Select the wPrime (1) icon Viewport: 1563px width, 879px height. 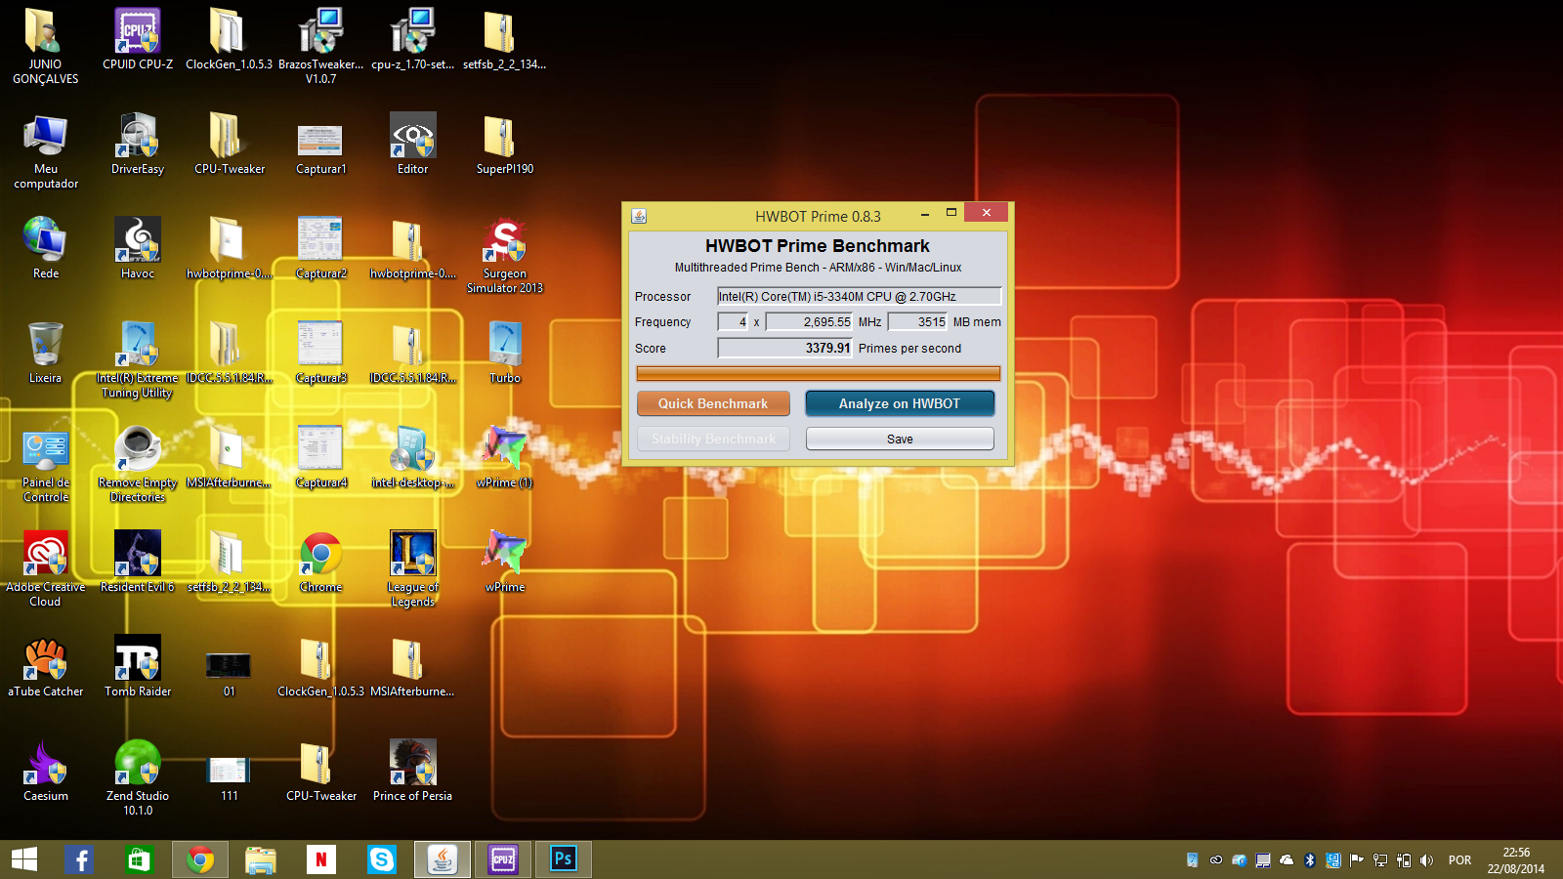pyautogui.click(x=504, y=457)
